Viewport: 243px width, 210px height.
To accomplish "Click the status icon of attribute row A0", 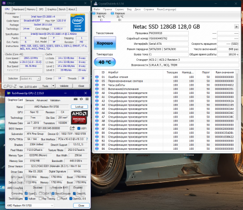I will [97, 93].
